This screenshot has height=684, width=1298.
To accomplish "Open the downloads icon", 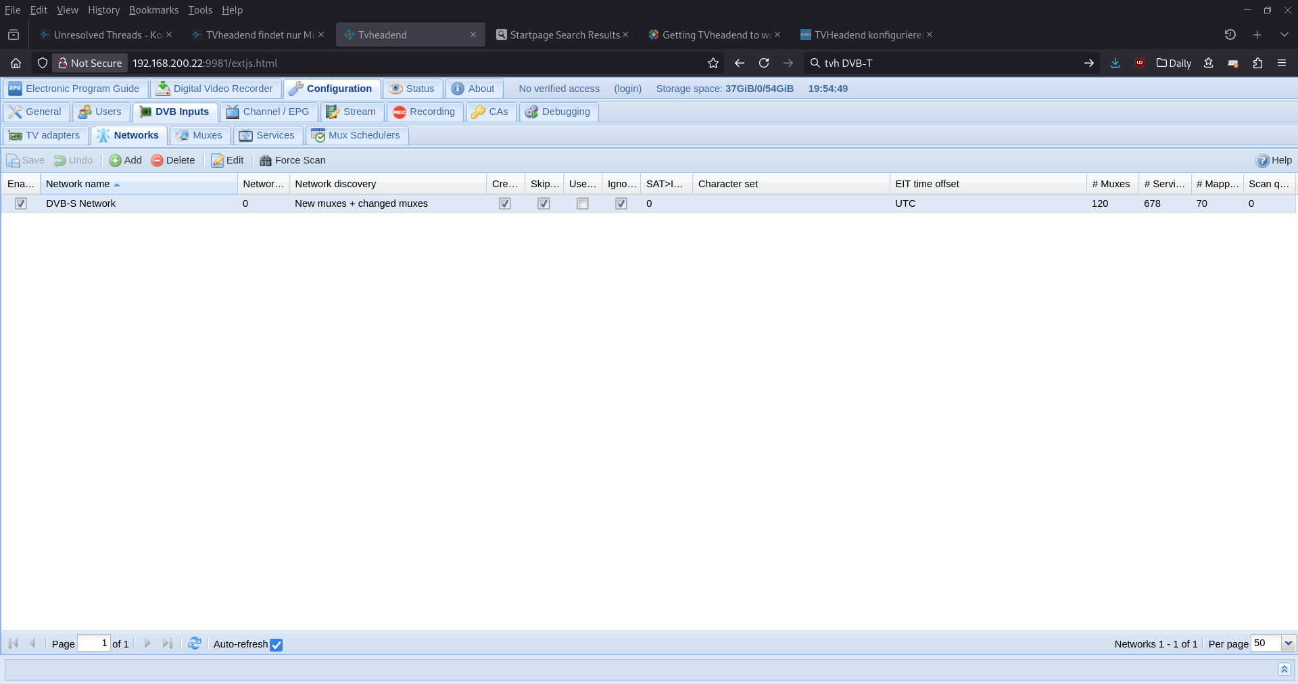I will click(x=1115, y=63).
